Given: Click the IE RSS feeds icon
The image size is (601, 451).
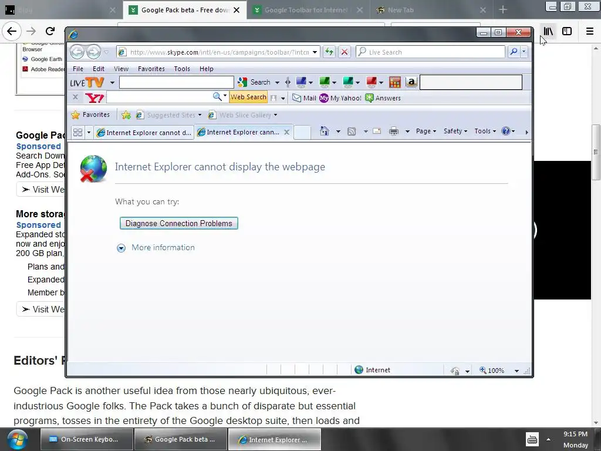Looking at the screenshot, I should pyautogui.click(x=352, y=132).
